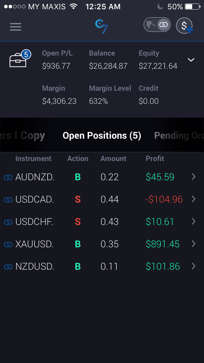Tap the Instrument column header
The image size is (204, 363).
click(33, 158)
